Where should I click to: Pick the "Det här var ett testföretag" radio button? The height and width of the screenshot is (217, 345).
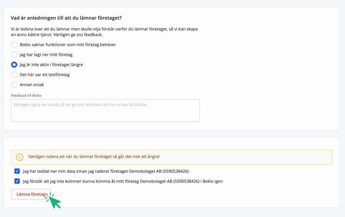point(14,74)
